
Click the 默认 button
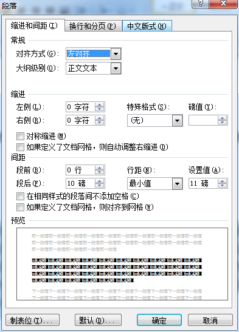[98, 320]
